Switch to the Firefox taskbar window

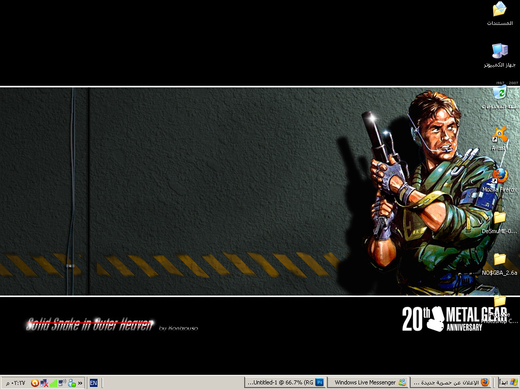click(450, 383)
